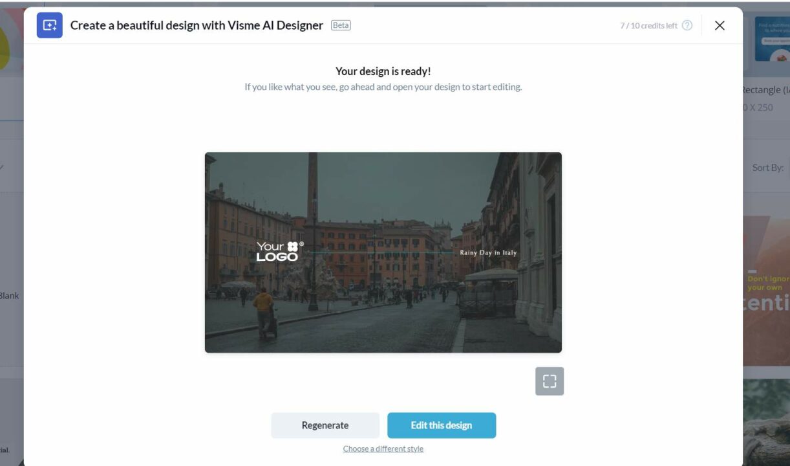Open the credits help question mark icon
This screenshot has width=790, height=466.
pyautogui.click(x=687, y=25)
